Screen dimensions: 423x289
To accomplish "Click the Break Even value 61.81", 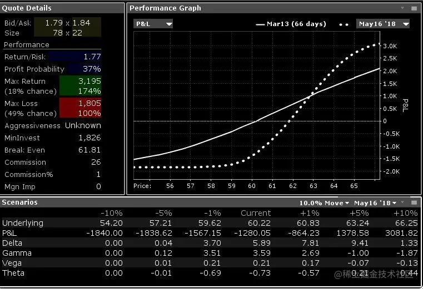I will [89, 150].
